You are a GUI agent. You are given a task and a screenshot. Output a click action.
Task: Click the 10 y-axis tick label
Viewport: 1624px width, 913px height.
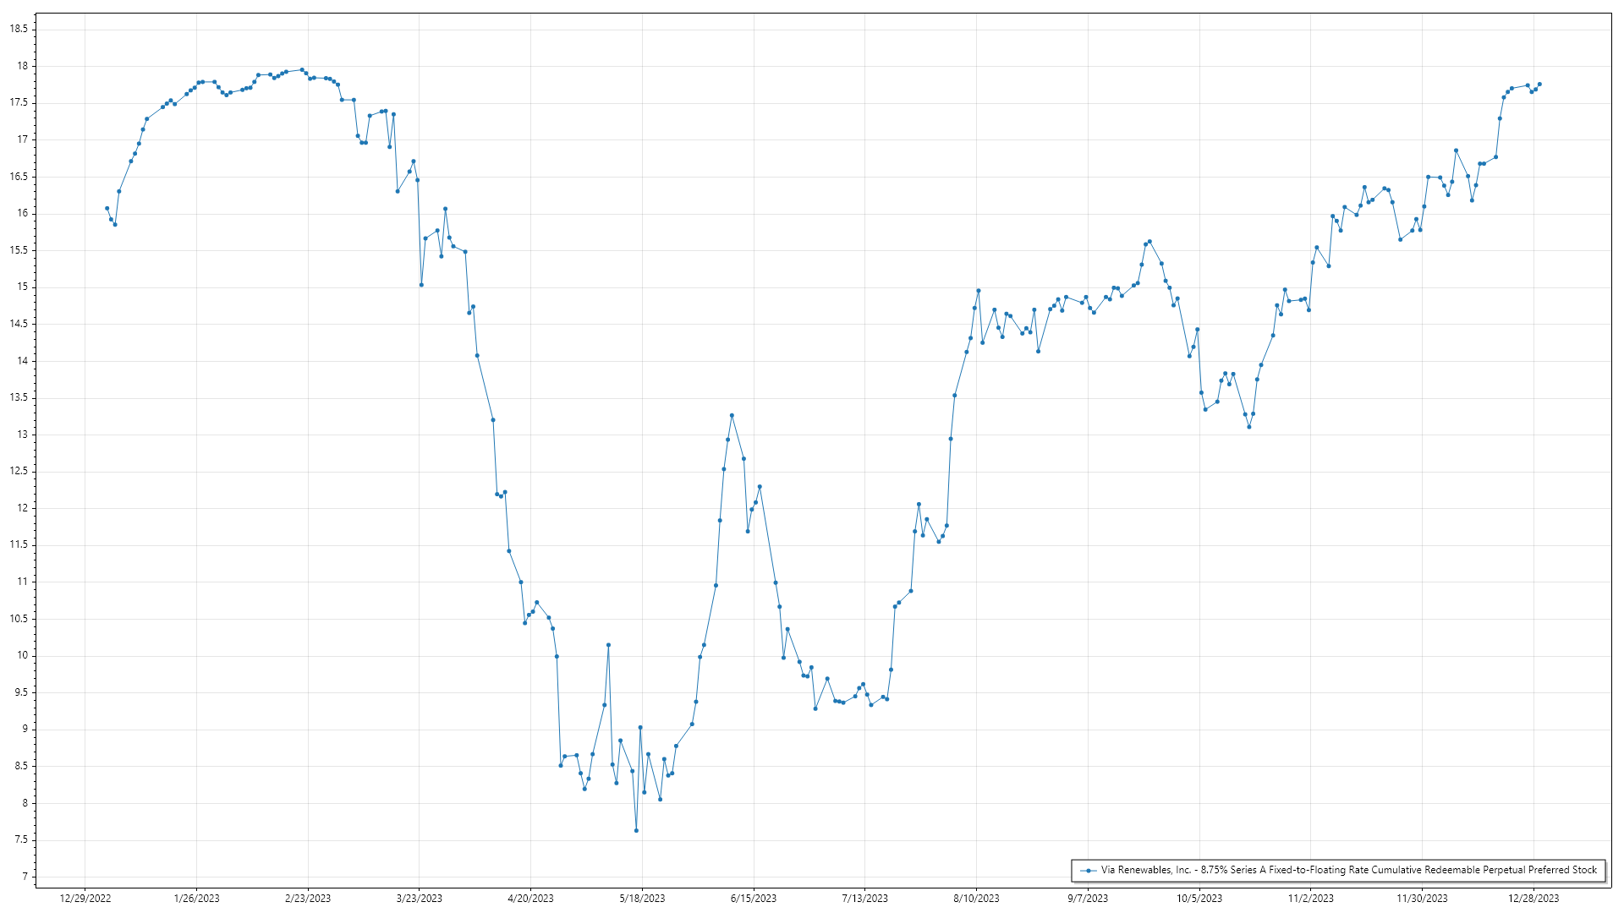[x=22, y=655]
